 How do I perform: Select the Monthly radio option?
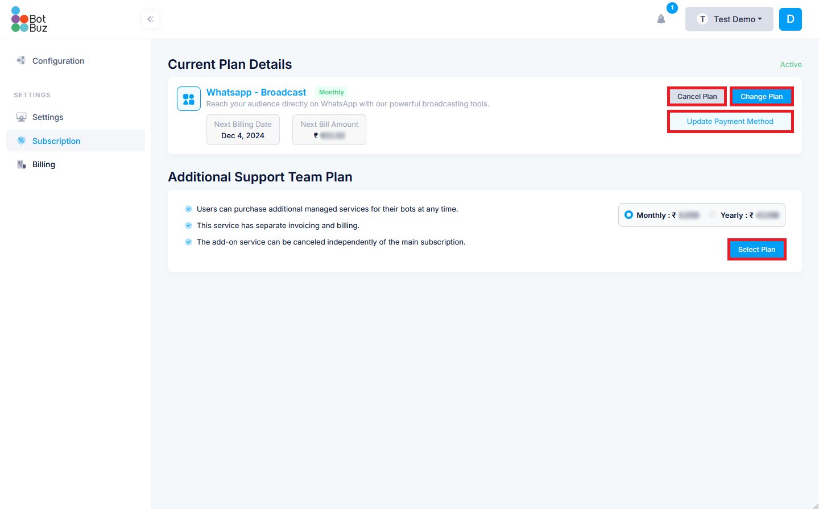628,215
